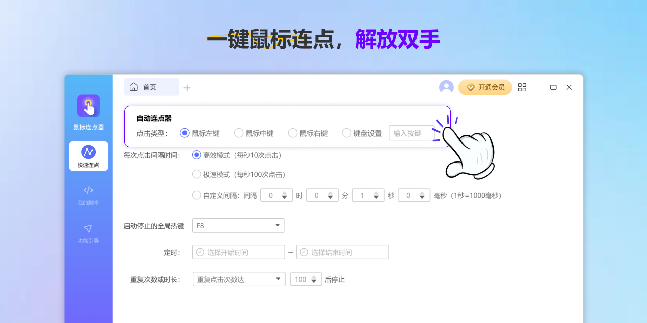Click the user avatar icon

pos(447,87)
